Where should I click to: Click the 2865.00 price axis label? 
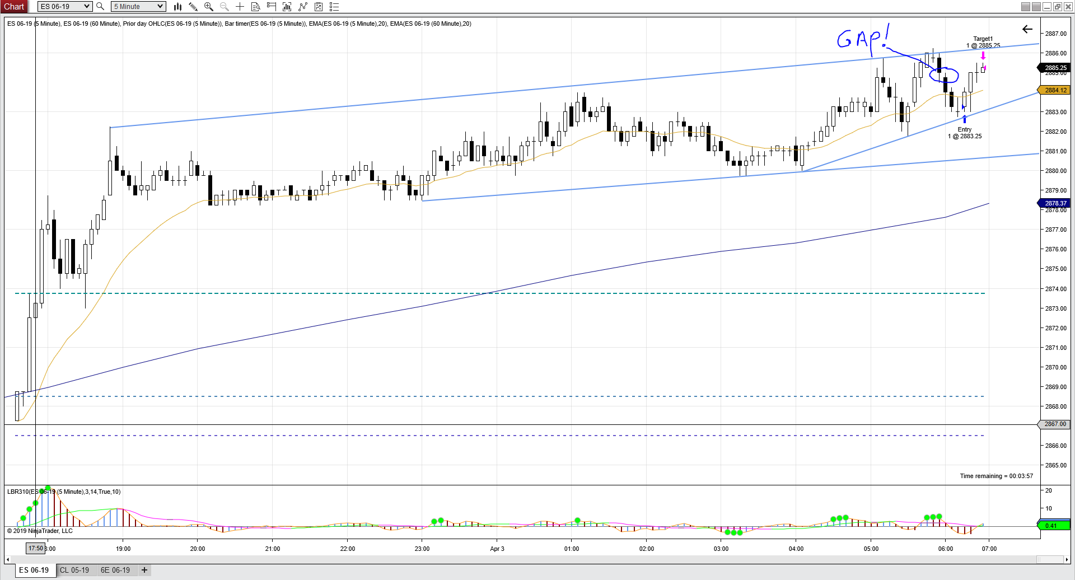coord(1056,465)
